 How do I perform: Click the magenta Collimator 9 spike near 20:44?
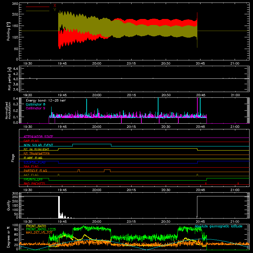click(x=197, y=107)
